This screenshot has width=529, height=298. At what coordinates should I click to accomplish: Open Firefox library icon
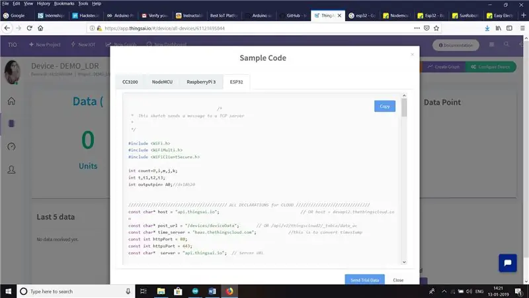(499, 28)
